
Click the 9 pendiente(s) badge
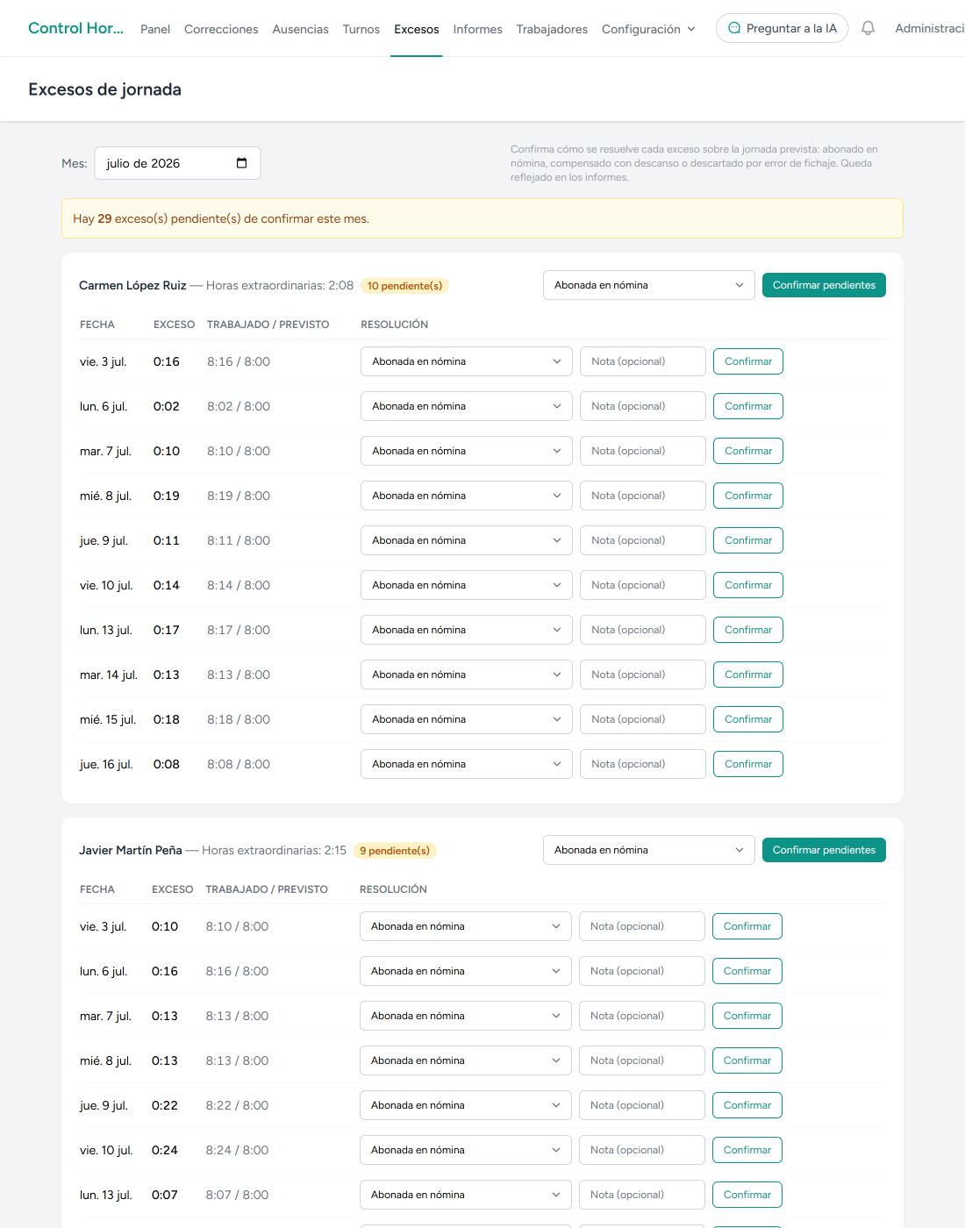click(395, 851)
